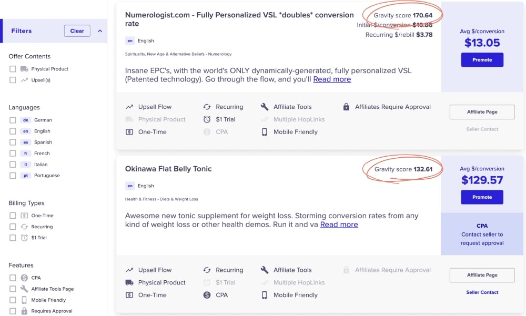Click the Physical Product truck icon in Okinawa listing

[129, 282]
